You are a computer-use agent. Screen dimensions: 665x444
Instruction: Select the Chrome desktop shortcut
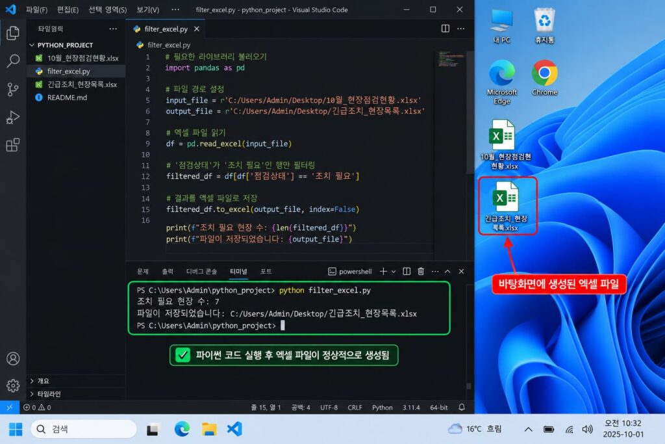click(x=545, y=77)
